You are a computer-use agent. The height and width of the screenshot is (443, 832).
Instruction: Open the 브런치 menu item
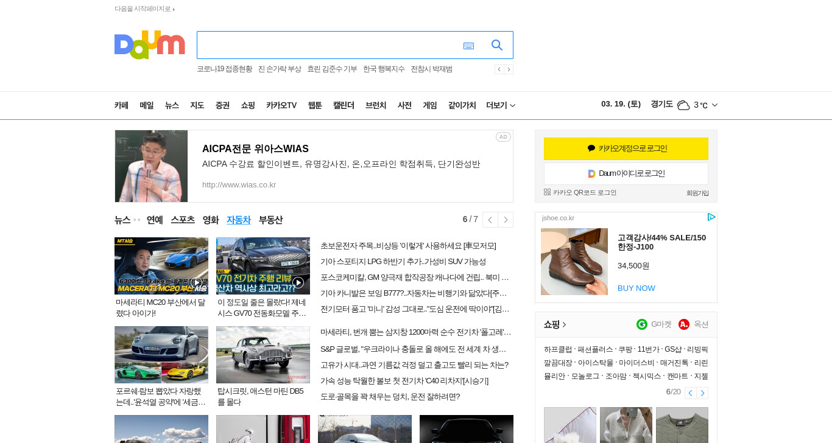[x=376, y=105]
